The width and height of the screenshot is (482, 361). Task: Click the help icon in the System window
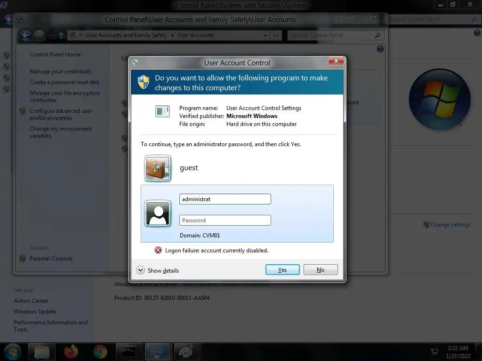tap(477, 33)
